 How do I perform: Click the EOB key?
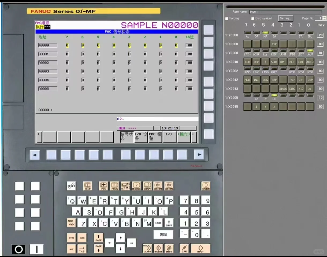coord(158,223)
